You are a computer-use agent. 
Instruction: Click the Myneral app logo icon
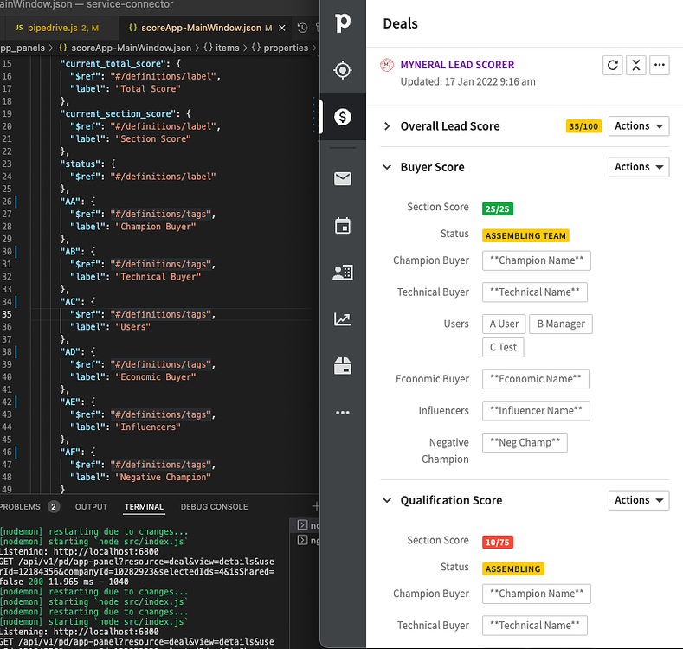pyautogui.click(x=387, y=65)
